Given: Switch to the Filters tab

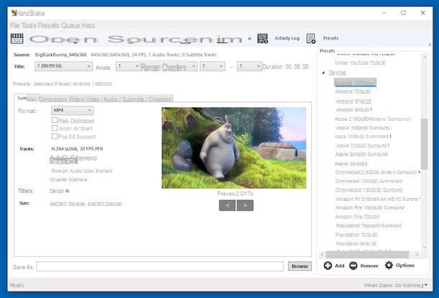Looking at the screenshot, I should click(x=76, y=99).
